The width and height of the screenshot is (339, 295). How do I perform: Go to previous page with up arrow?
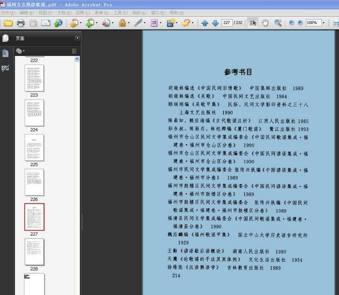pos(205,23)
